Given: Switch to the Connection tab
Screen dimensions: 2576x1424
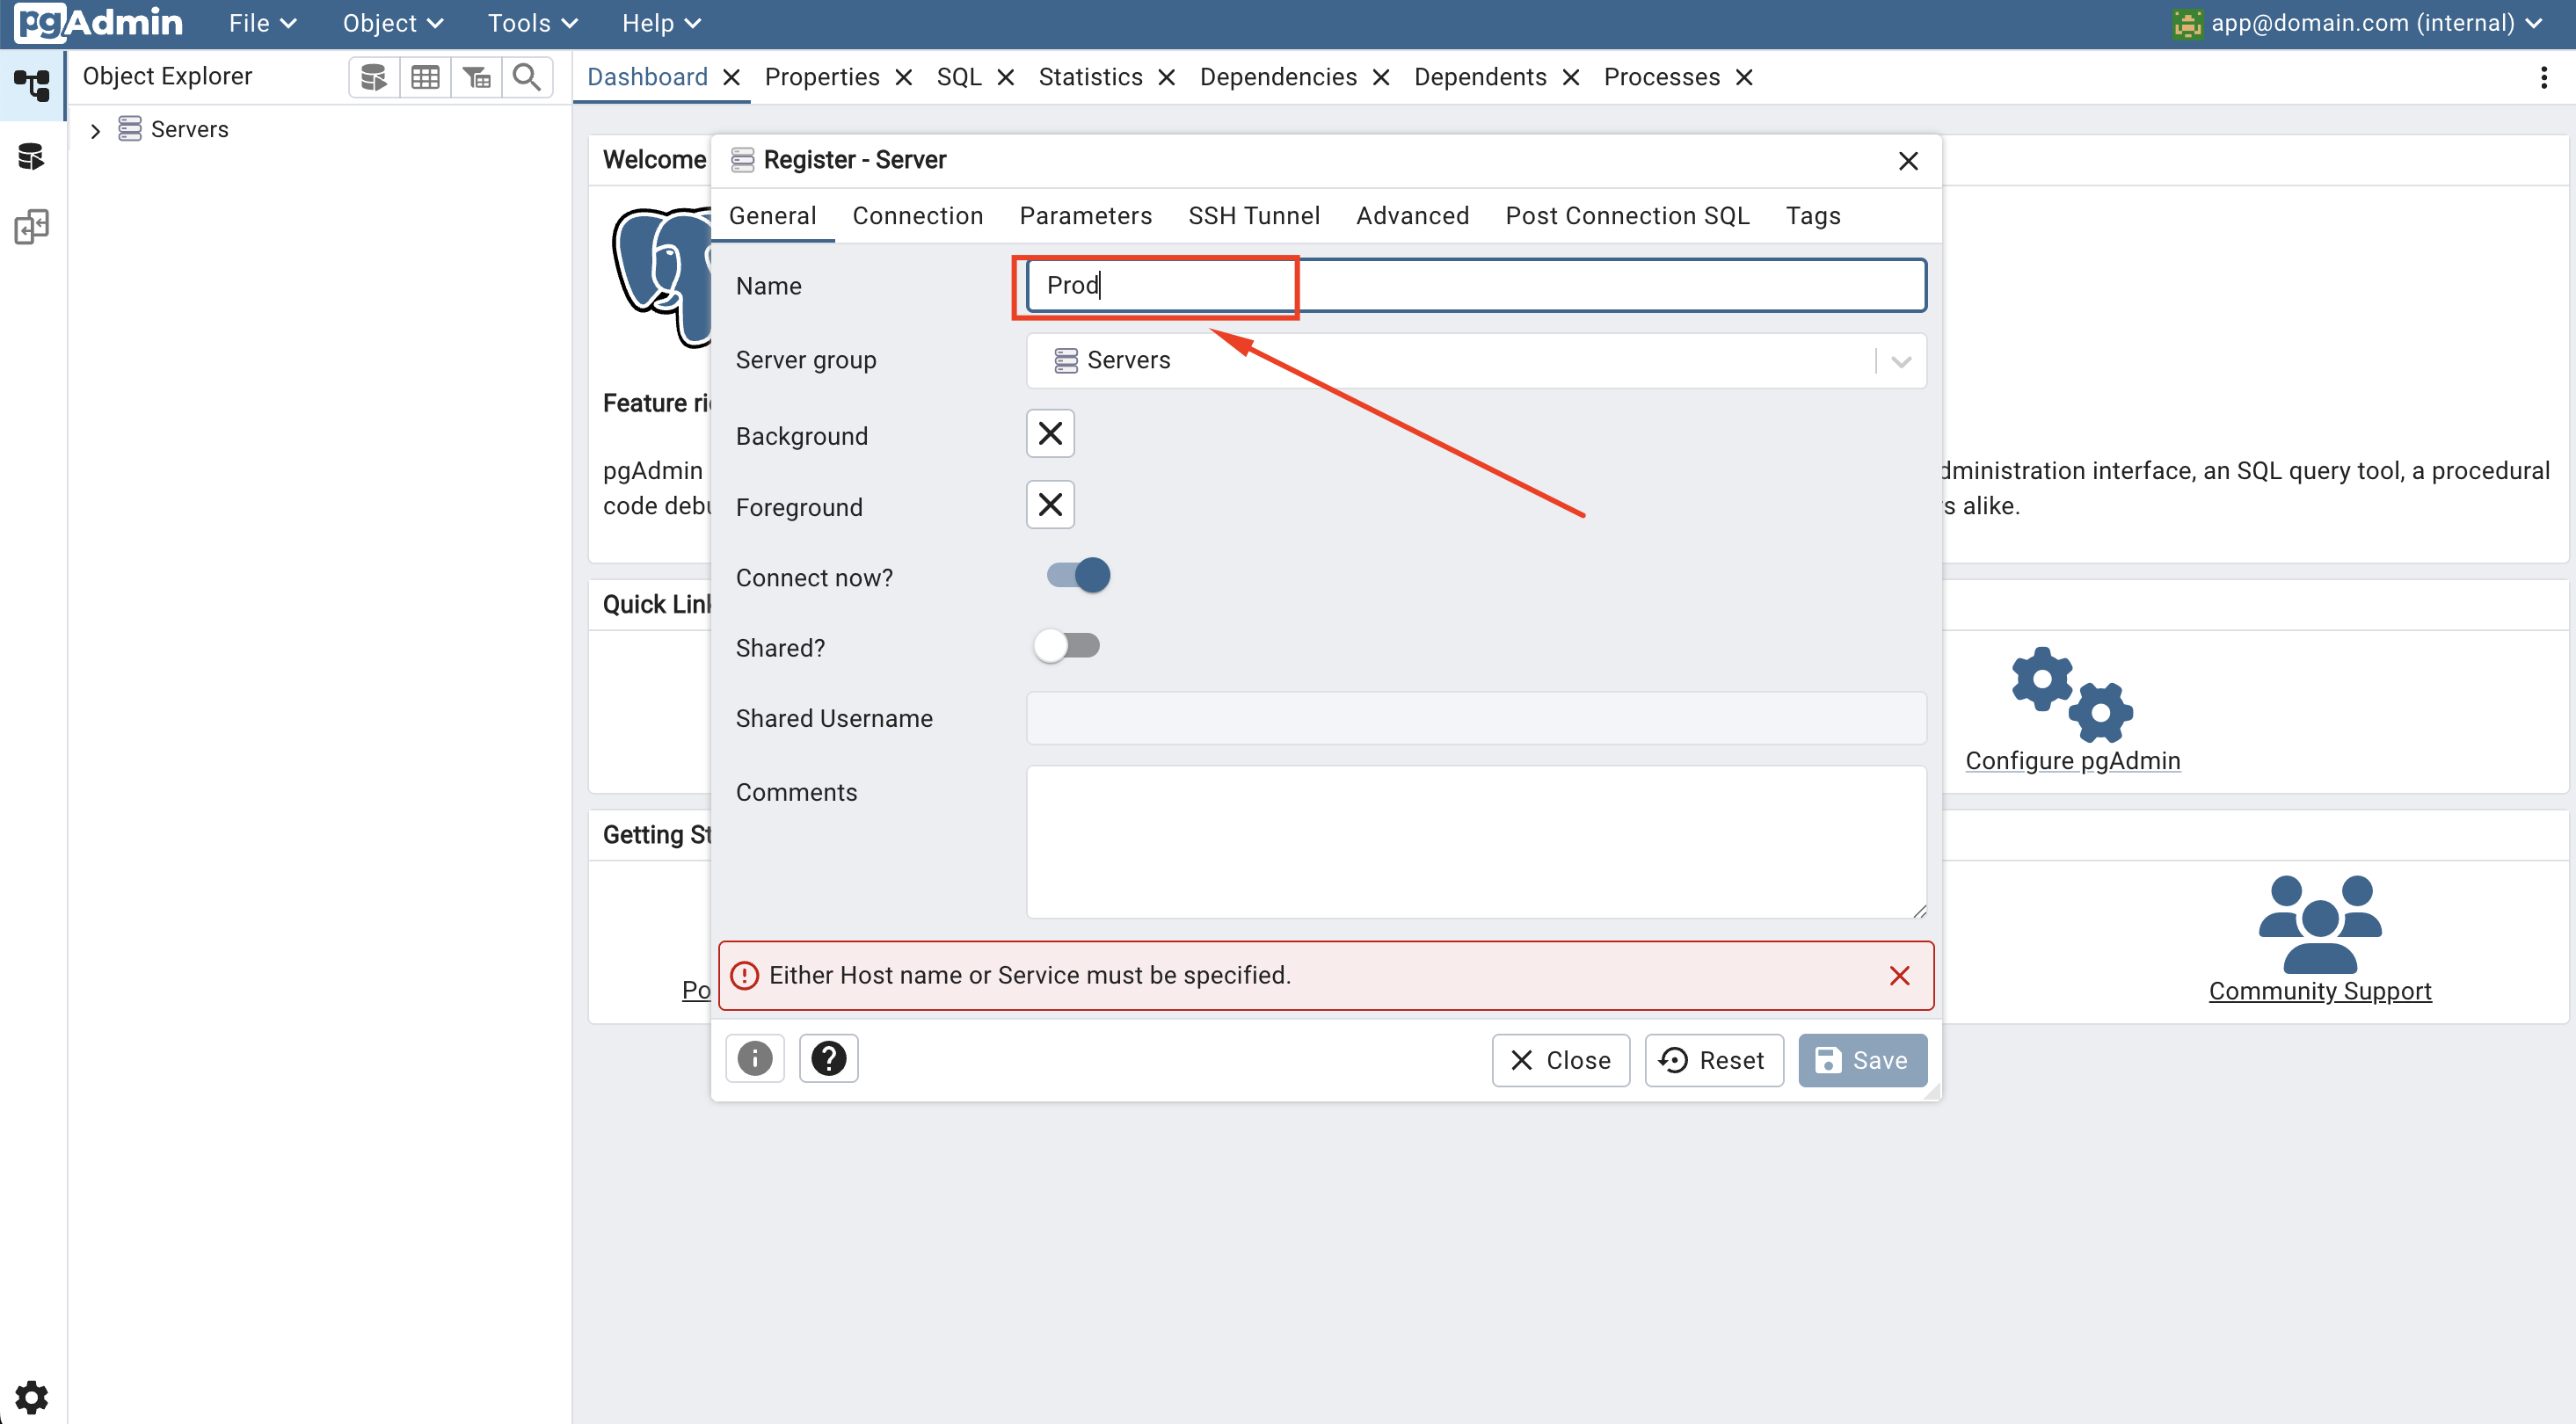Looking at the screenshot, I should tap(917, 216).
